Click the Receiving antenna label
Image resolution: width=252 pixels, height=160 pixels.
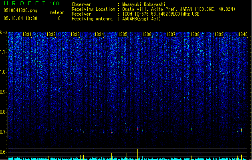point(92,19)
